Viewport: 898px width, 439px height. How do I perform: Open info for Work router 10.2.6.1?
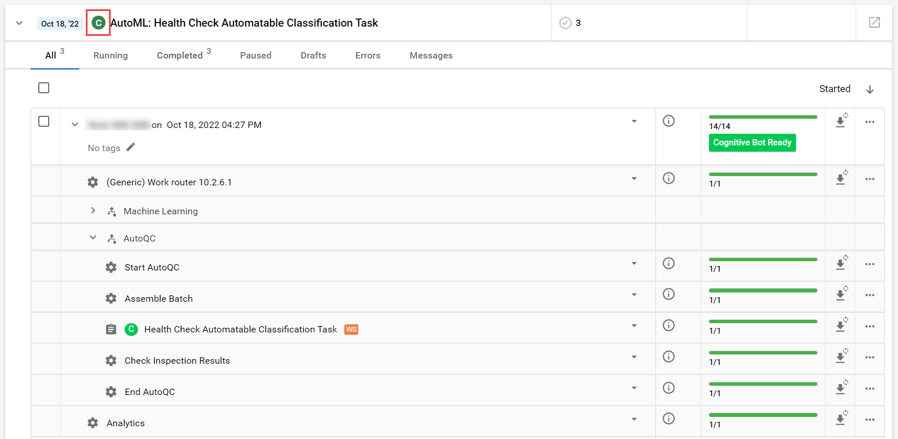(x=668, y=178)
